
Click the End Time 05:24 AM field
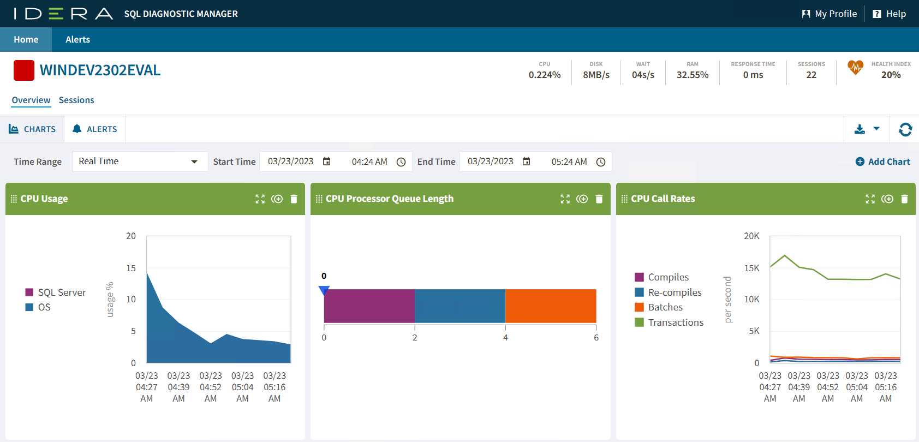569,162
